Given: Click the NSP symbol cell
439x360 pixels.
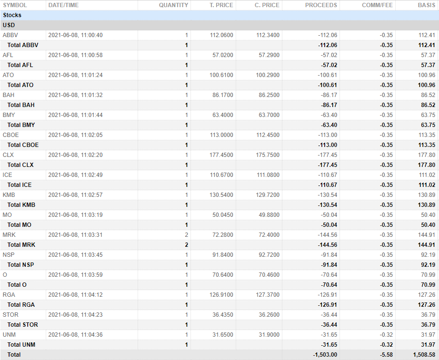Looking at the screenshot, I should 9,255.
